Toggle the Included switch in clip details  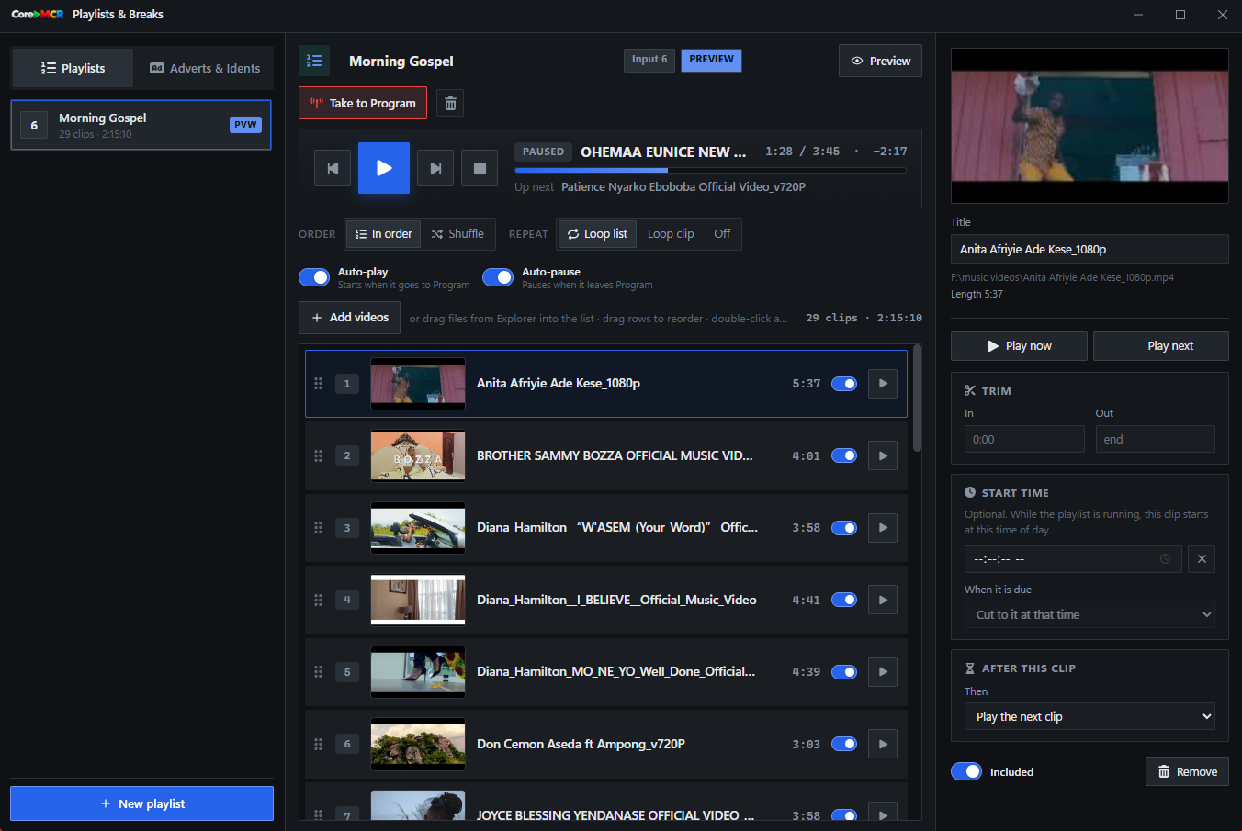tap(966, 771)
